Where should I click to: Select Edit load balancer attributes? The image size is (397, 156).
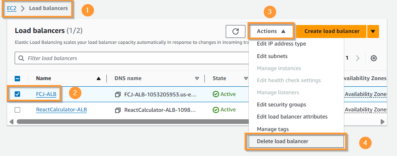pos(292,117)
